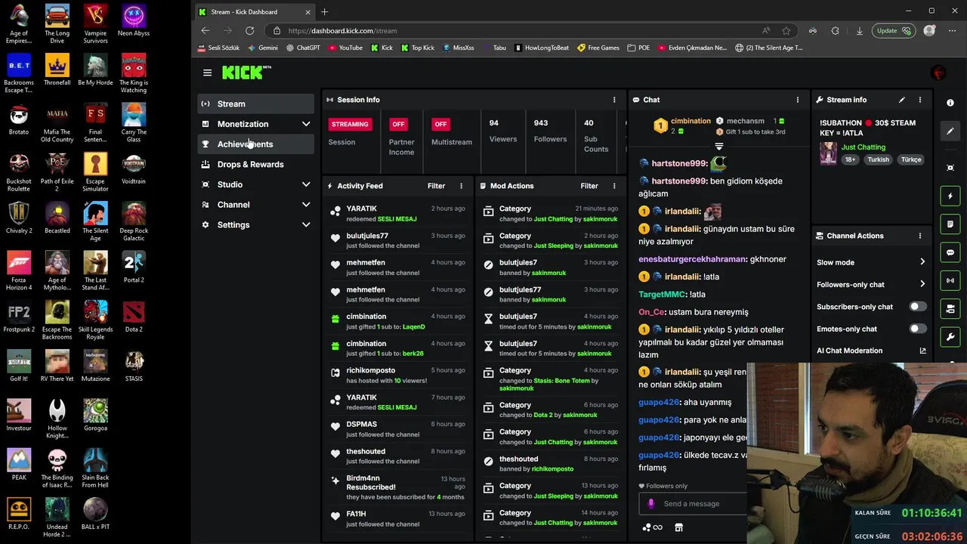Click the note page icon in right toolbar
The image size is (967, 544).
click(950, 224)
